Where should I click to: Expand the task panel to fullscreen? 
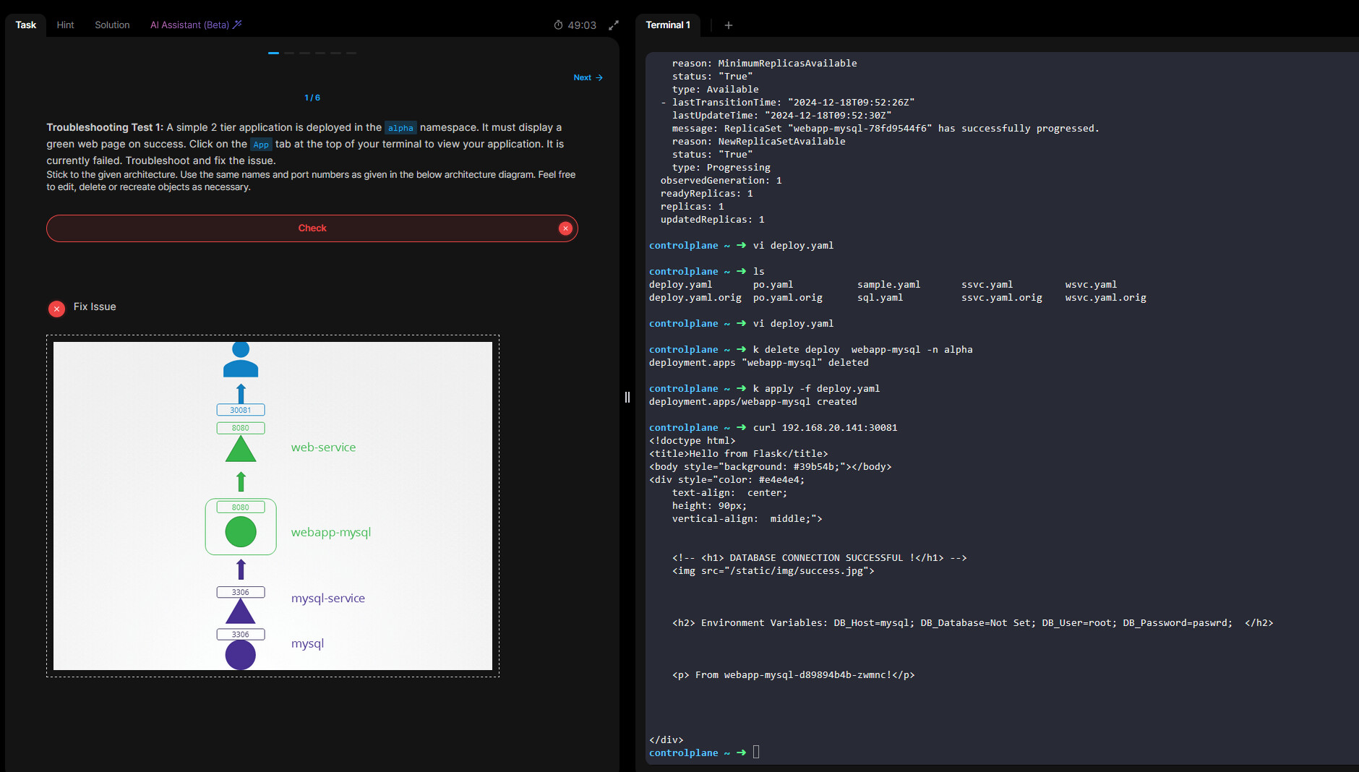[614, 25]
